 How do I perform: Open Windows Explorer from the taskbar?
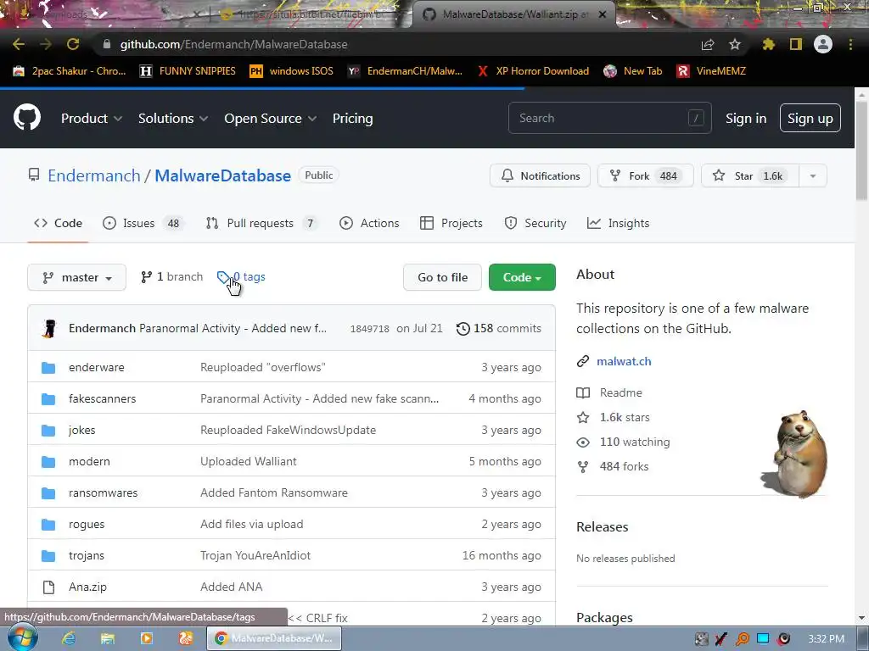coord(108,638)
